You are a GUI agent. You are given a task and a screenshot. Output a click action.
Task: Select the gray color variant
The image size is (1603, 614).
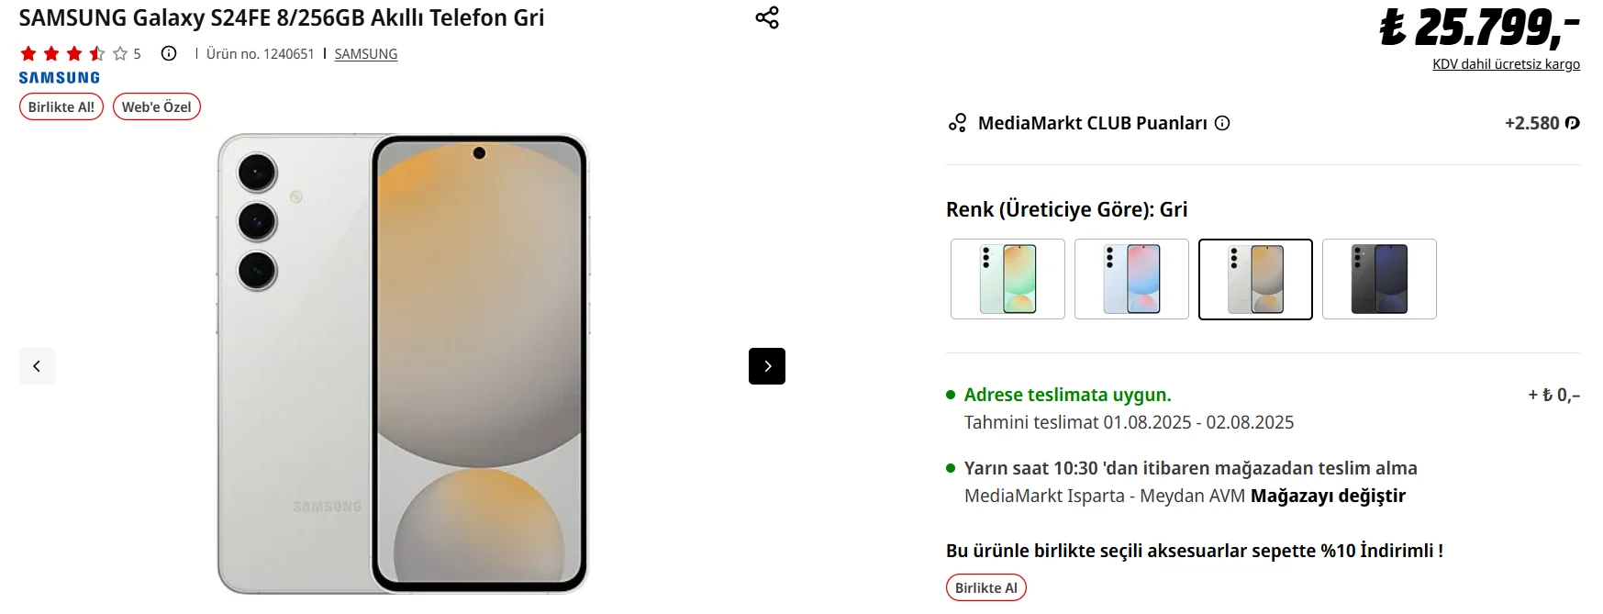click(1255, 279)
